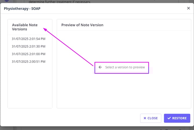Click the empty space below the versions list
194x130 pixels.
pos(30,87)
